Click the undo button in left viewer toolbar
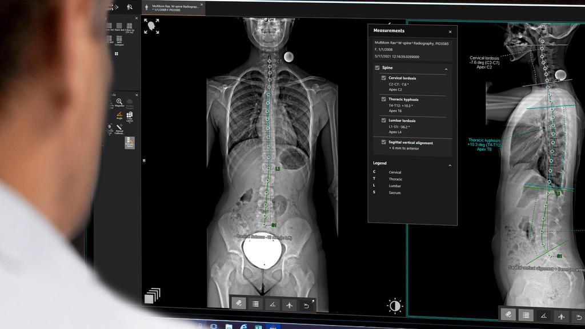The width and height of the screenshot is (585, 329). click(x=306, y=306)
